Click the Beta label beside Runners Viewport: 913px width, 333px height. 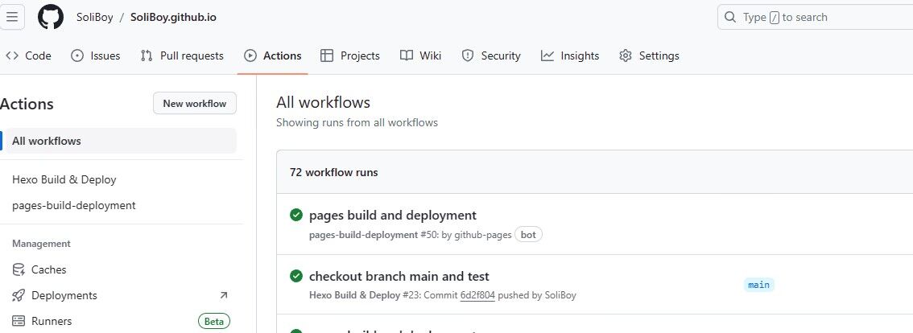[x=214, y=322]
